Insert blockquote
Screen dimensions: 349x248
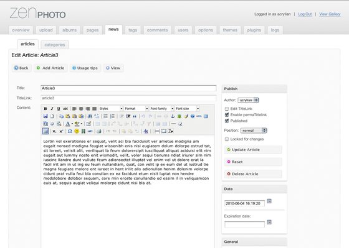point(135,116)
